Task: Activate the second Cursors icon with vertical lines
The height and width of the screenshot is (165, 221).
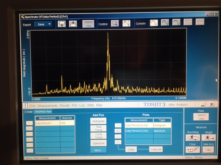Action: point(165,22)
